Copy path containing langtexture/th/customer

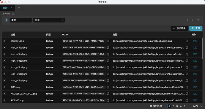click(187, 74)
